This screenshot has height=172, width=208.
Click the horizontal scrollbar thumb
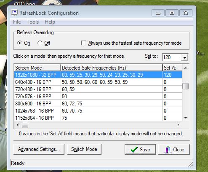click(25, 125)
